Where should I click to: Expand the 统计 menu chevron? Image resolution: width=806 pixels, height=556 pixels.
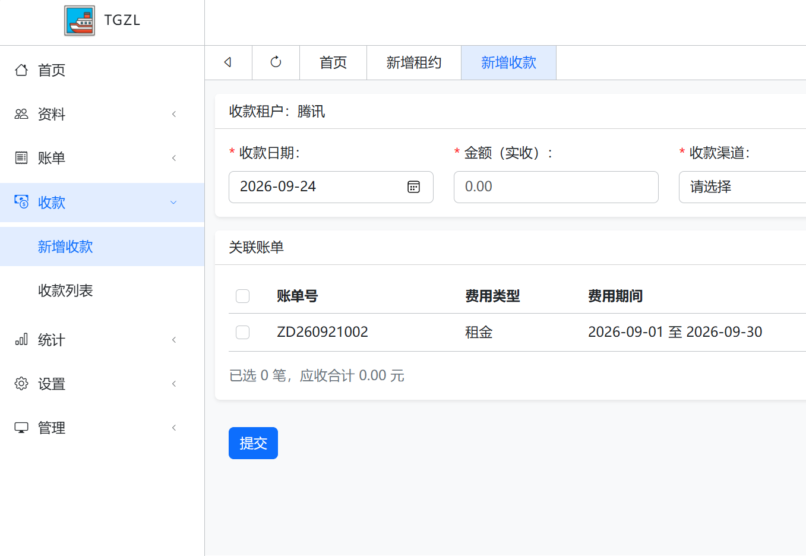pyautogui.click(x=174, y=340)
